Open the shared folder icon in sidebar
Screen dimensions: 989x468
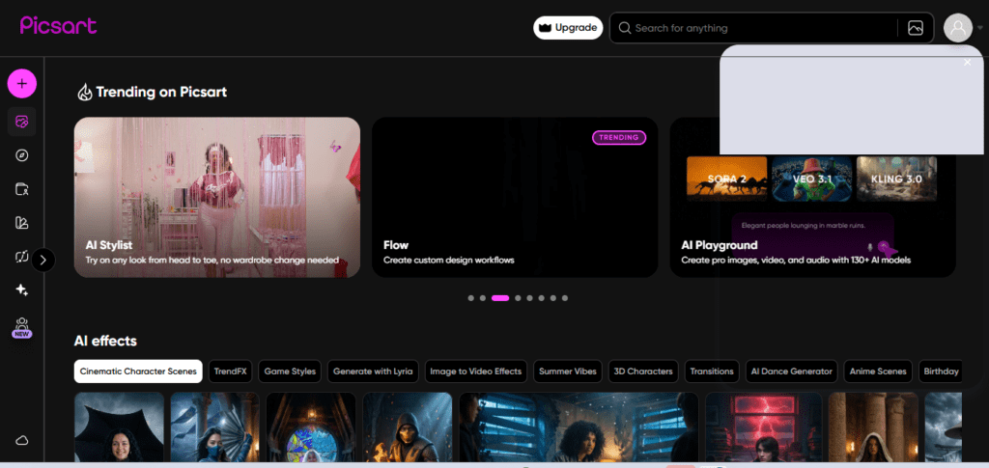tap(22, 189)
